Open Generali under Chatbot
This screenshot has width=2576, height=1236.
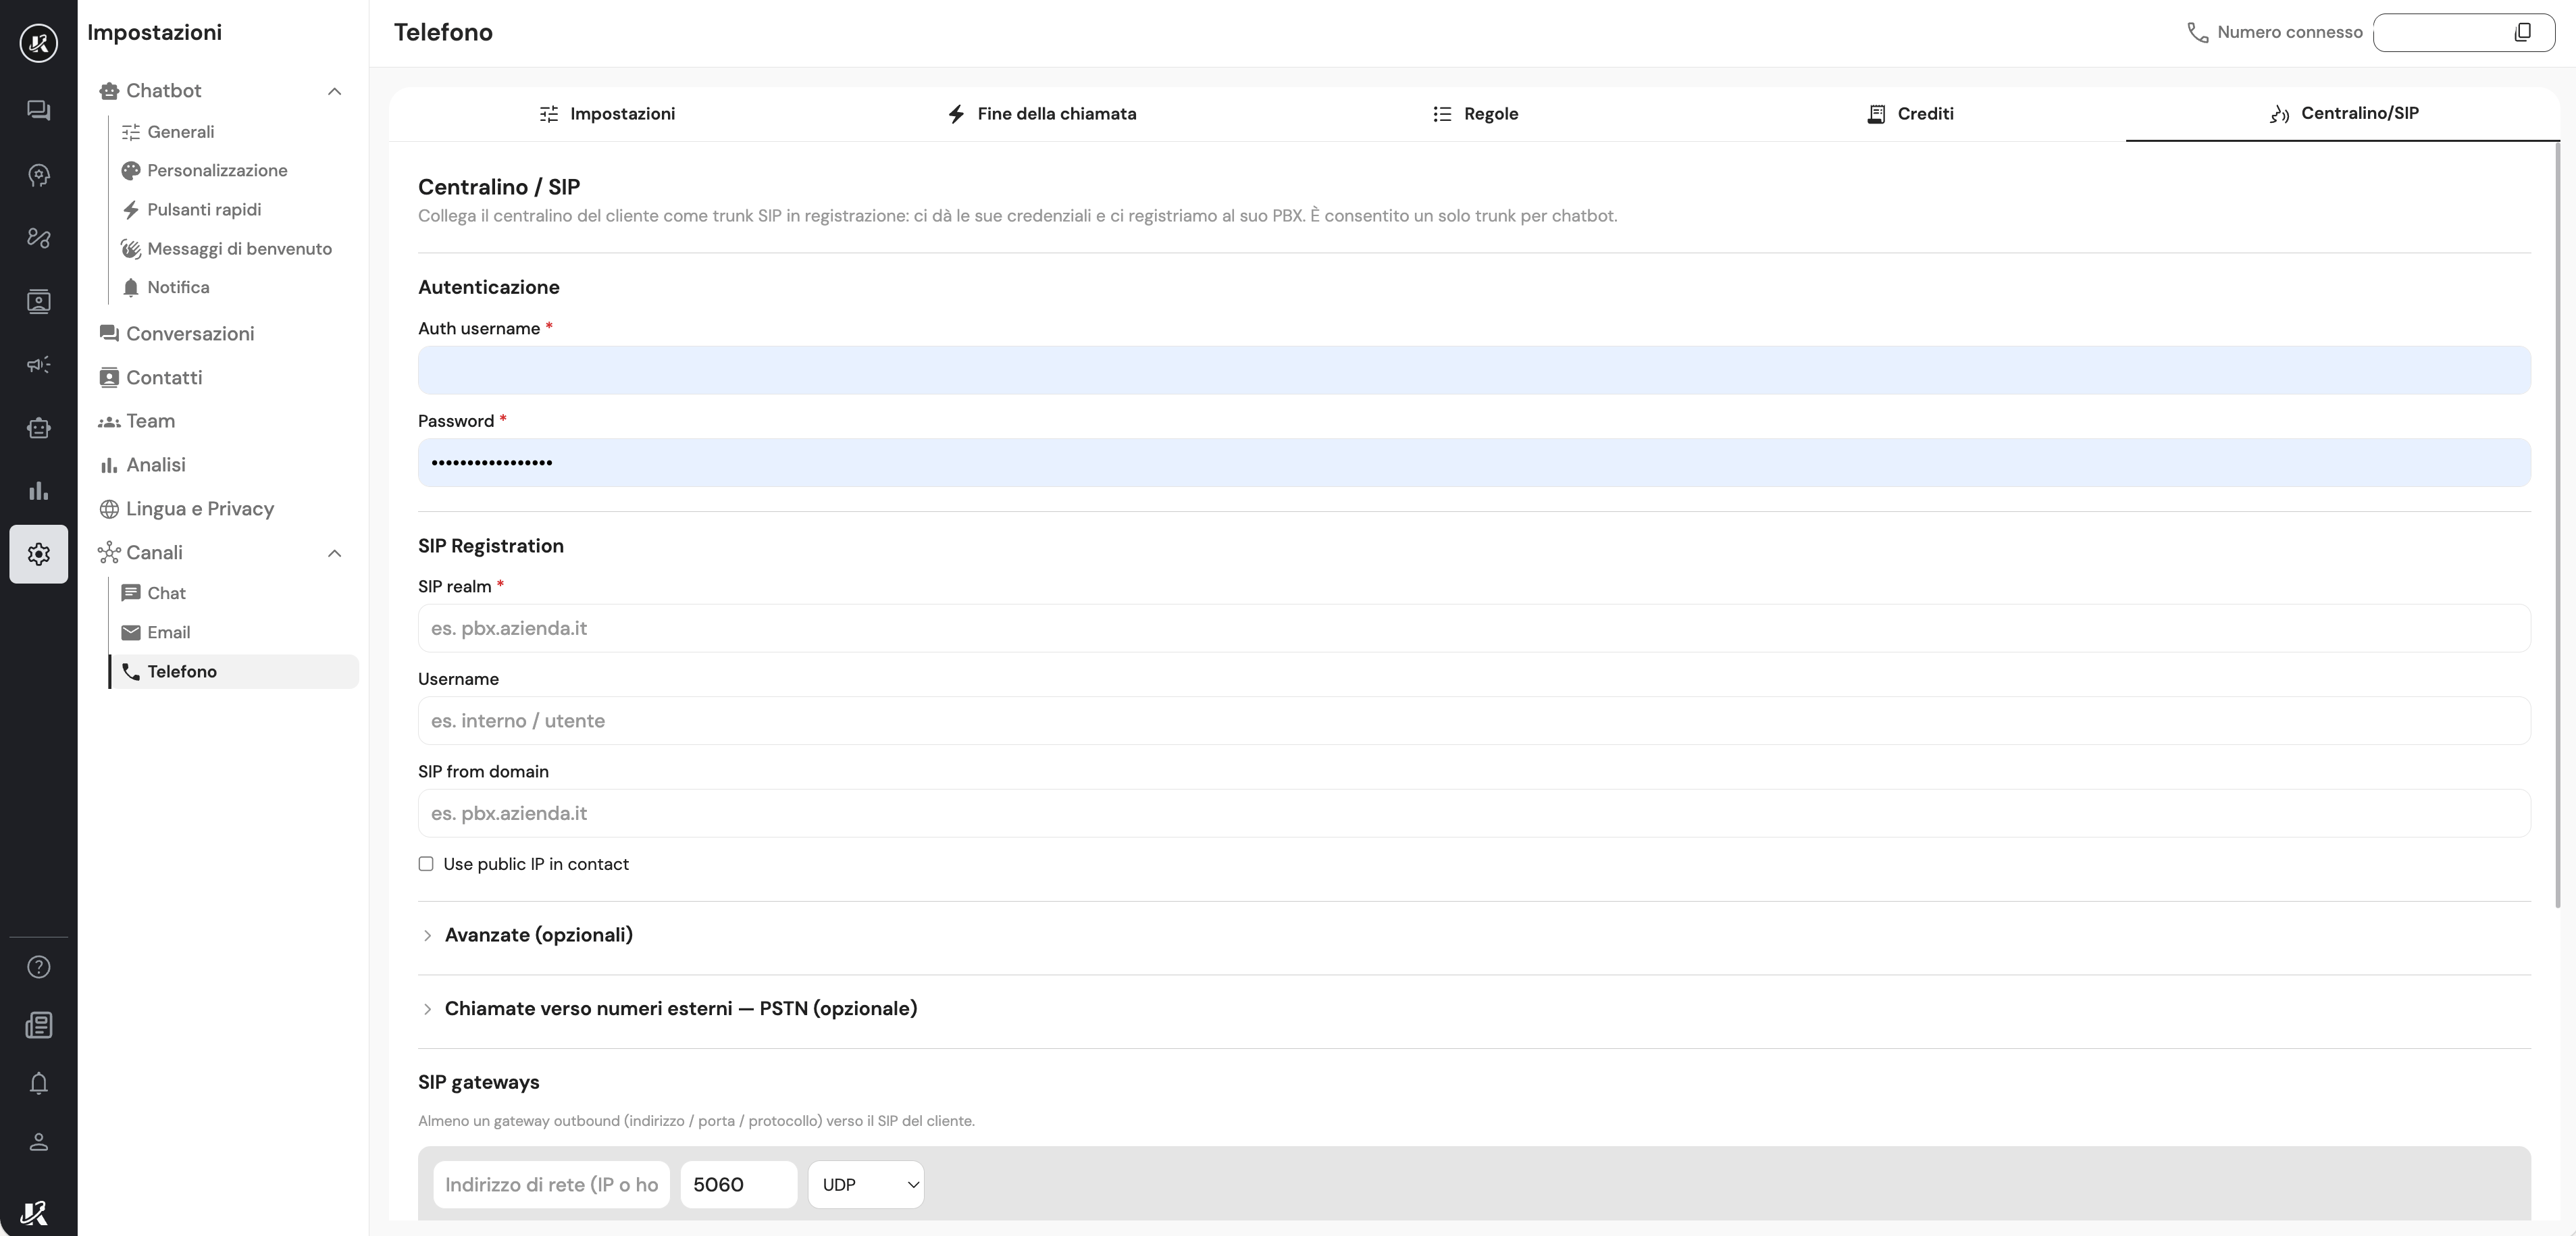point(180,132)
